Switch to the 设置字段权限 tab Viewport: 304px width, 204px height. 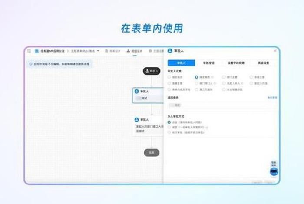point(236,63)
